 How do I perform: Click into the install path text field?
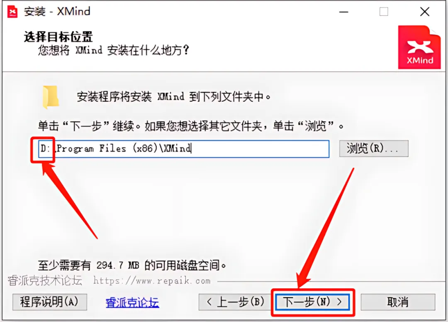(184, 149)
